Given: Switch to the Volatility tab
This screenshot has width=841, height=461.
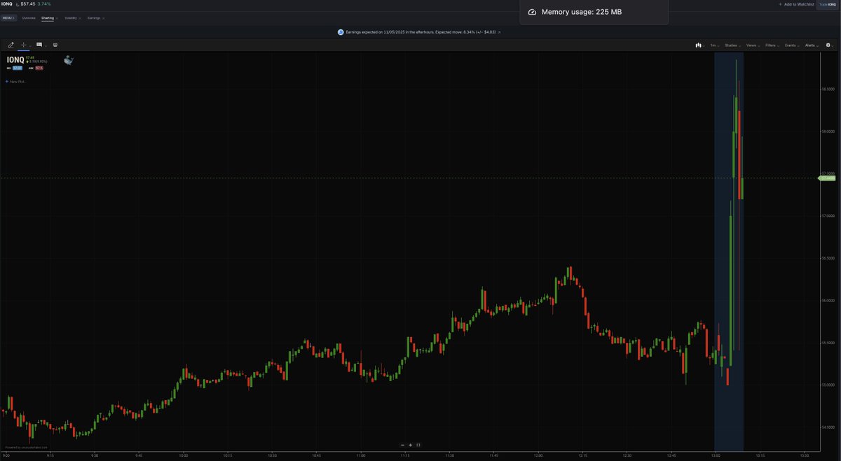Looking at the screenshot, I should click(x=71, y=17).
